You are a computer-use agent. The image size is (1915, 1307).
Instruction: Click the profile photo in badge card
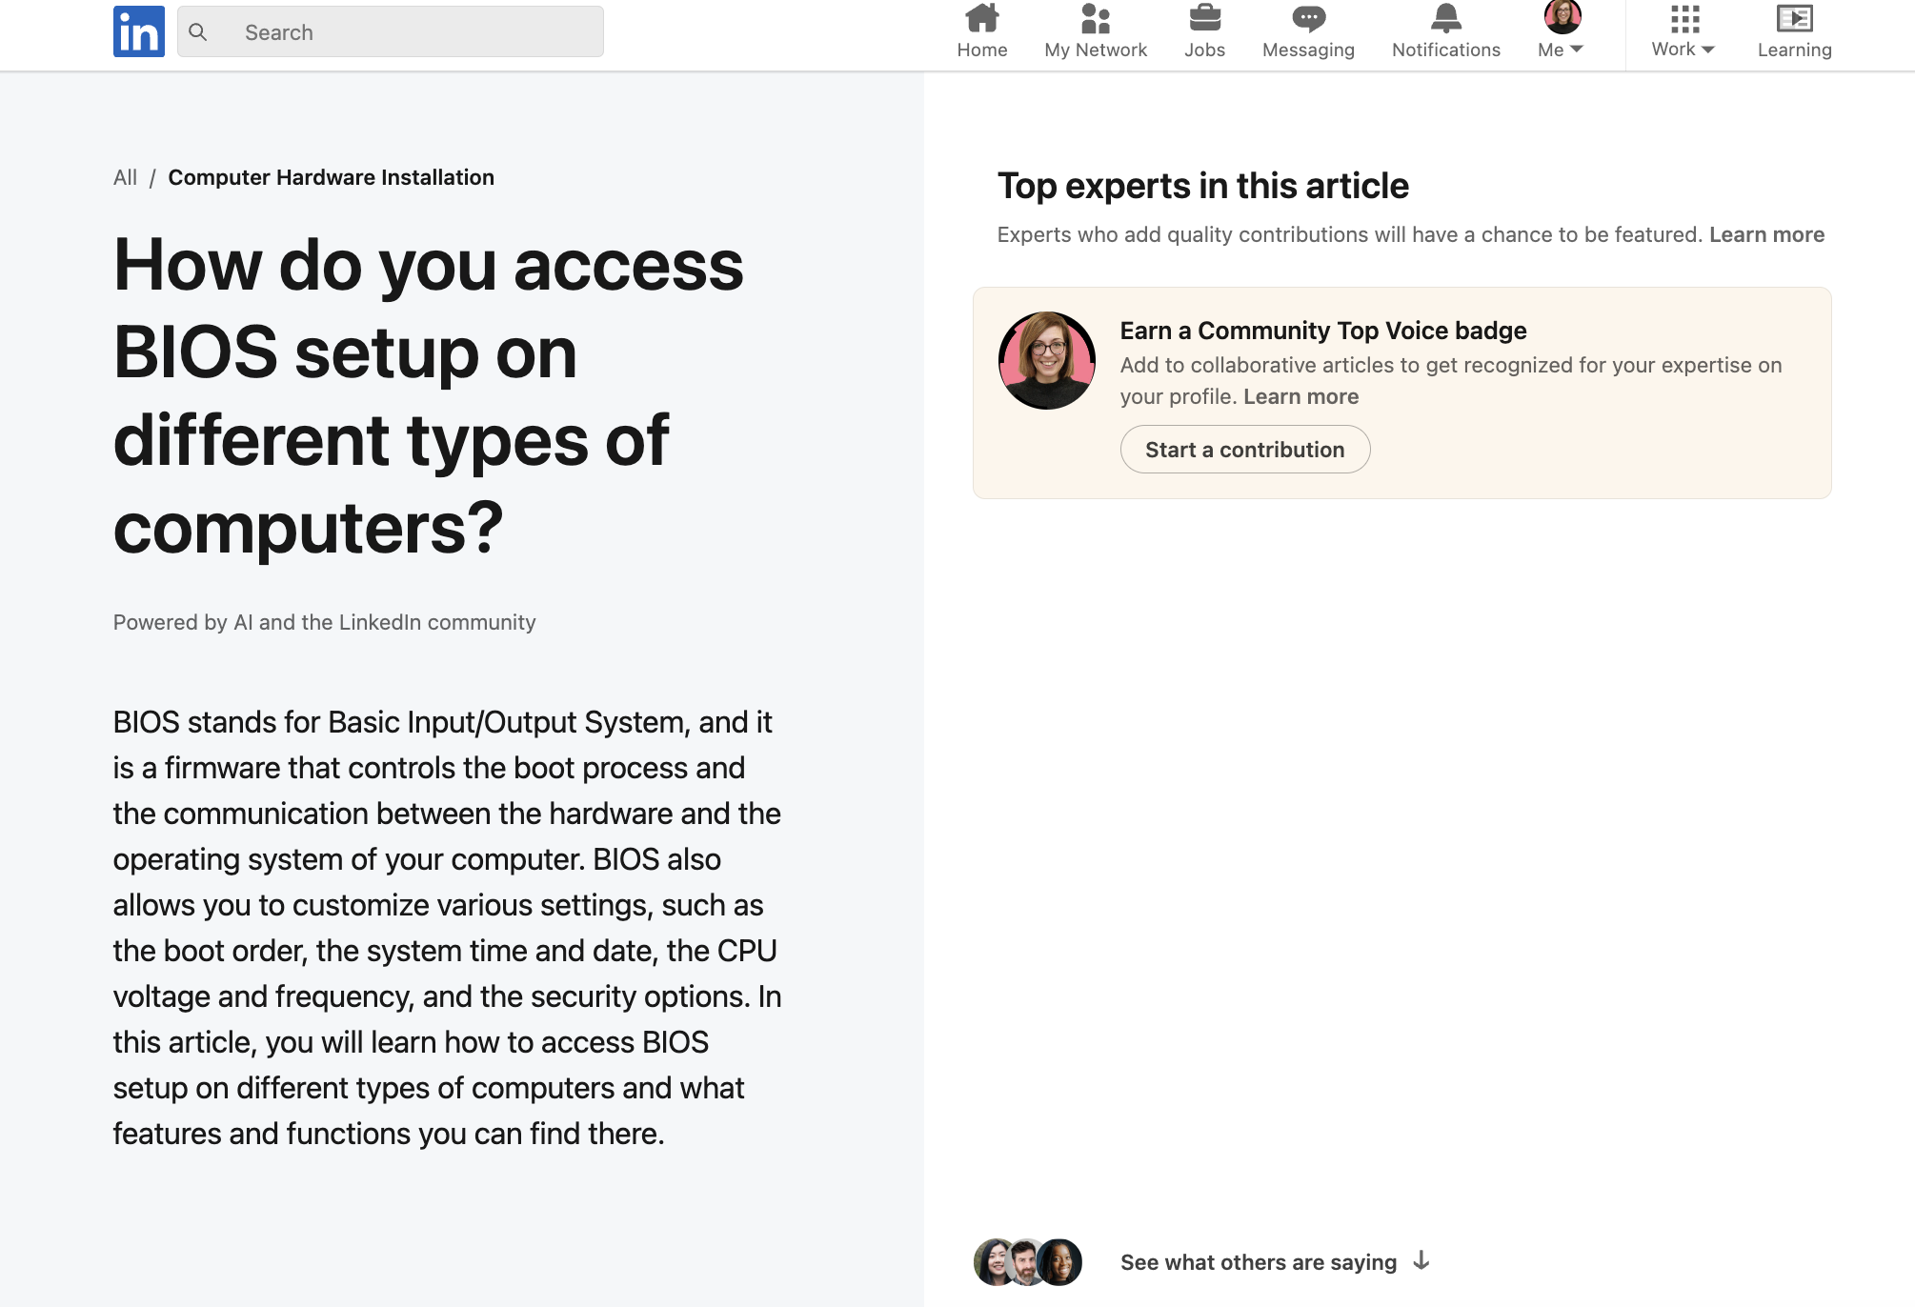(1046, 361)
